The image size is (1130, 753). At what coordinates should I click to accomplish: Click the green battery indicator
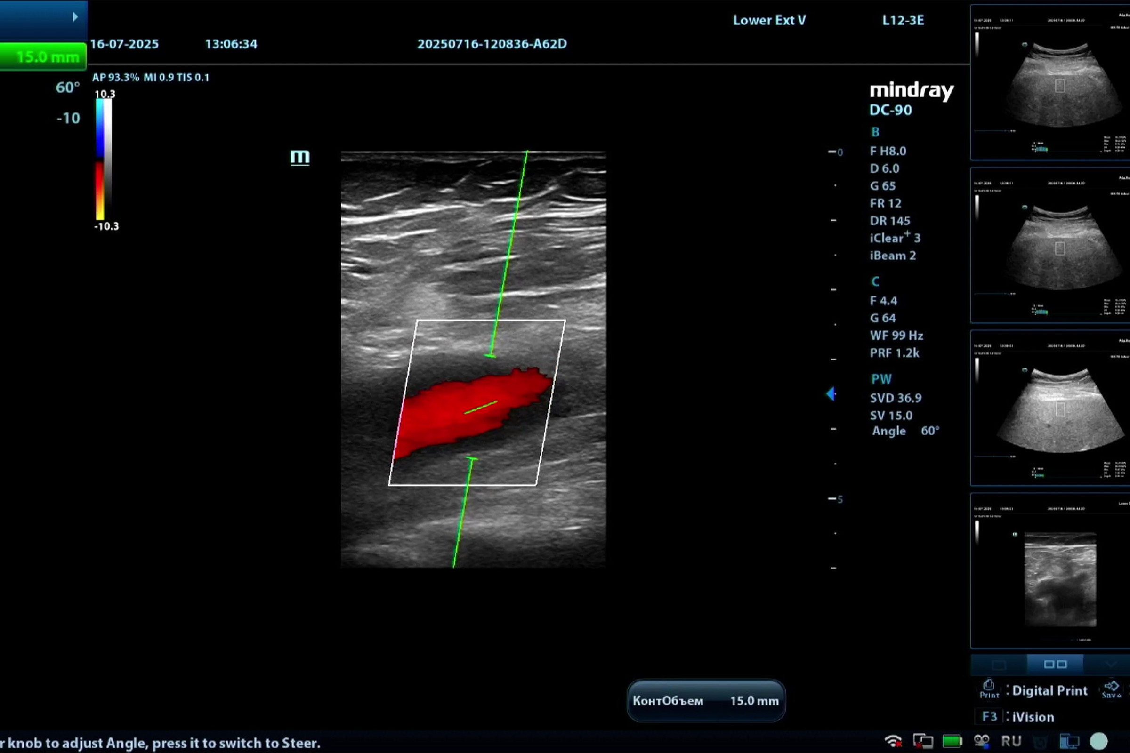tap(952, 741)
